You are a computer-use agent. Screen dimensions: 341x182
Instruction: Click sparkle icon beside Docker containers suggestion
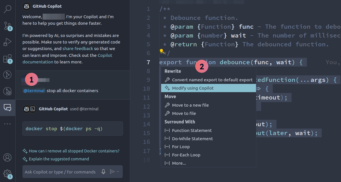pyautogui.click(x=25, y=151)
